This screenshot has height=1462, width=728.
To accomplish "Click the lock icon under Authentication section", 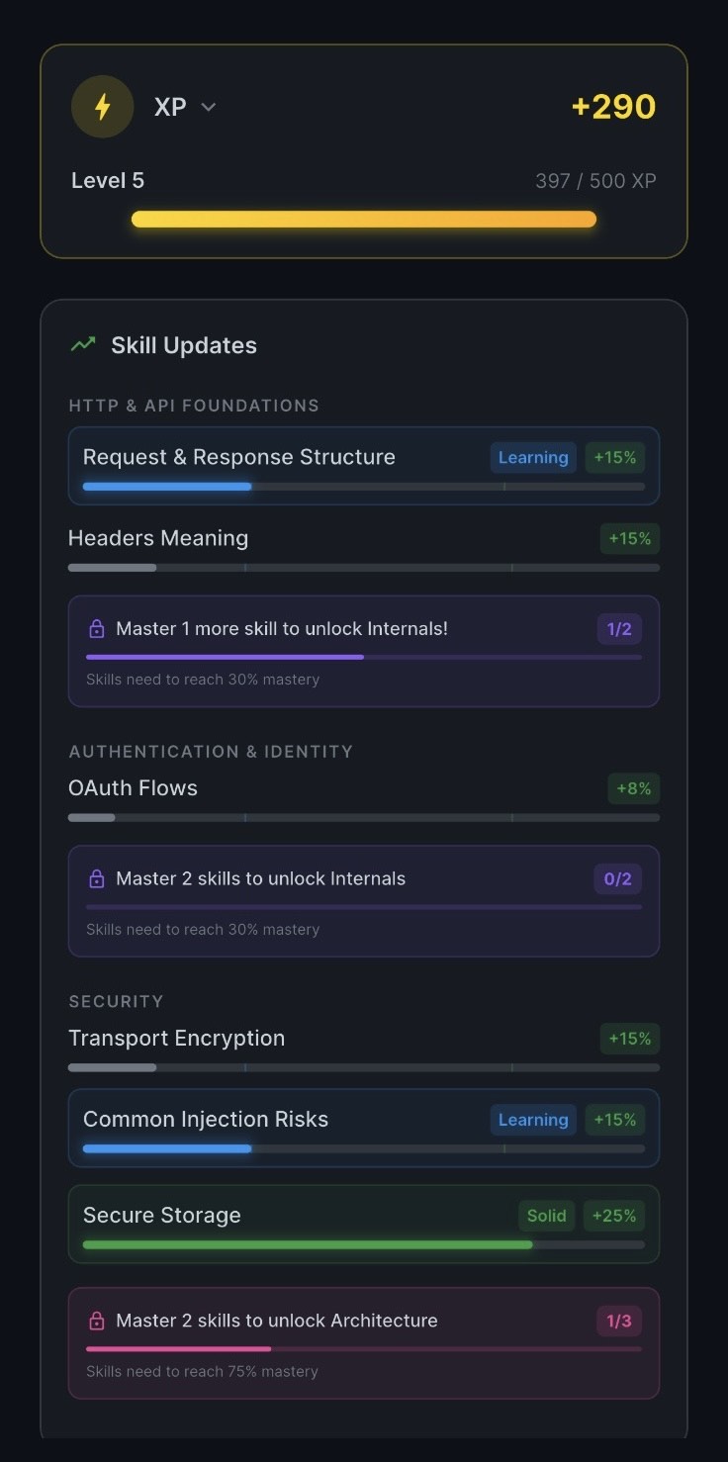I will (98, 878).
